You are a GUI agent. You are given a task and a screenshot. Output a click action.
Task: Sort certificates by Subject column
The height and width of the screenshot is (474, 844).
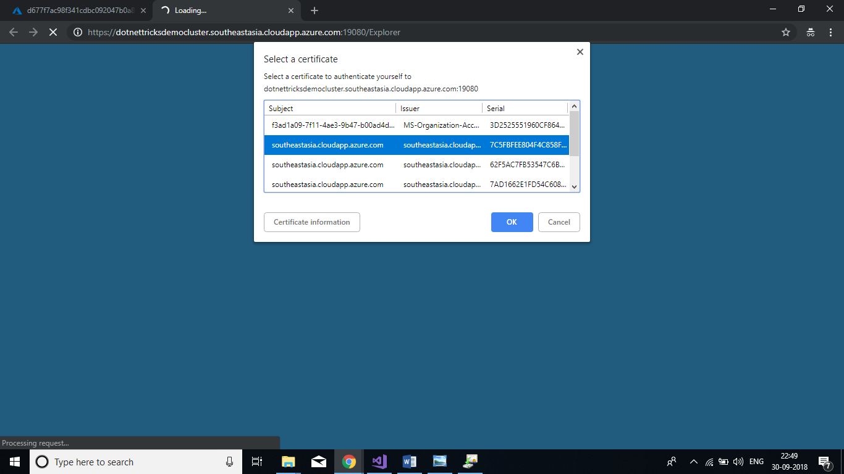(330, 109)
